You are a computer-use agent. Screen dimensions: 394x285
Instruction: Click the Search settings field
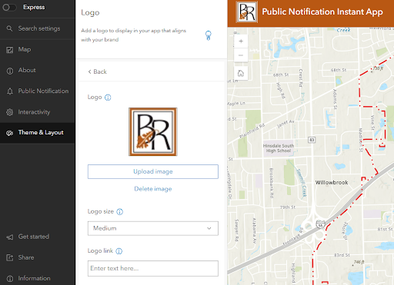38,28
